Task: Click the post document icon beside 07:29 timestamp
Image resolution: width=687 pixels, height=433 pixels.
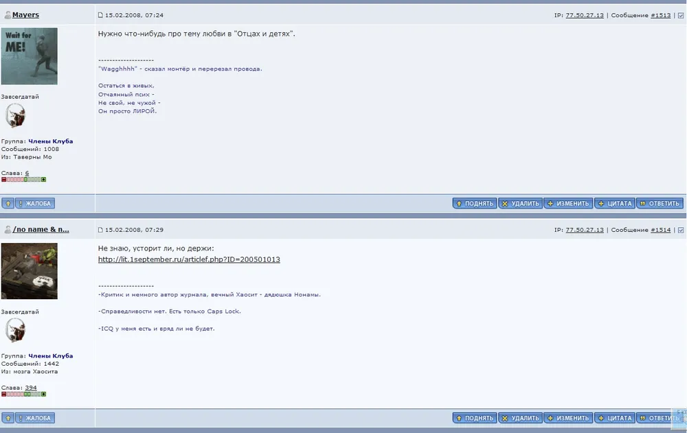Action: [x=100, y=230]
